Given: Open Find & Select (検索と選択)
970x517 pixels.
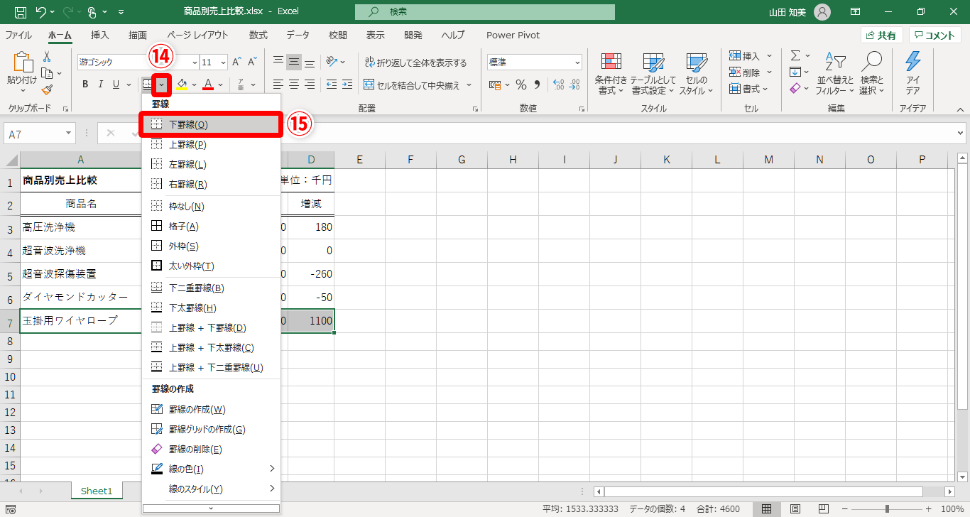Looking at the screenshot, I should (871, 74).
